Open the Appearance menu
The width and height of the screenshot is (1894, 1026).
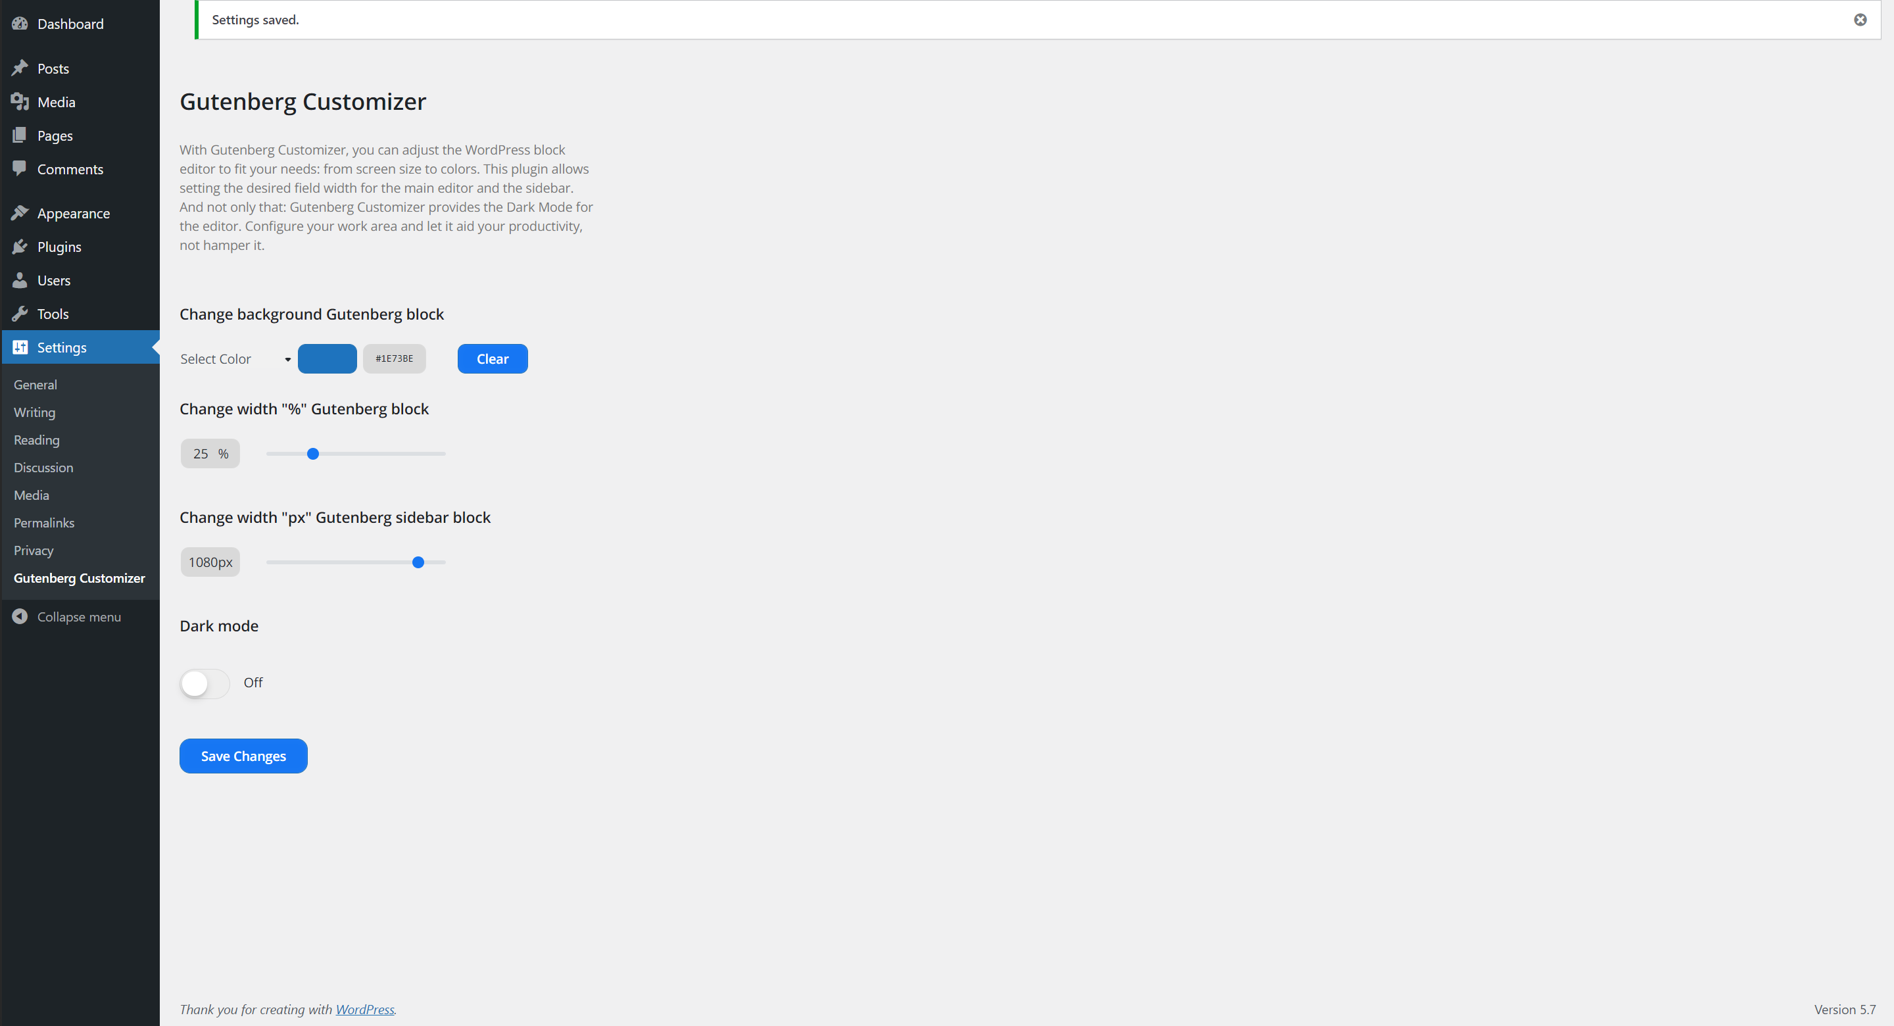click(74, 213)
